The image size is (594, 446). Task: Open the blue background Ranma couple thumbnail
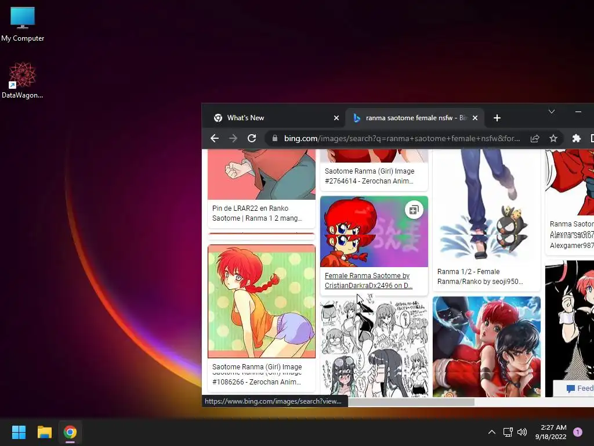tap(487, 347)
